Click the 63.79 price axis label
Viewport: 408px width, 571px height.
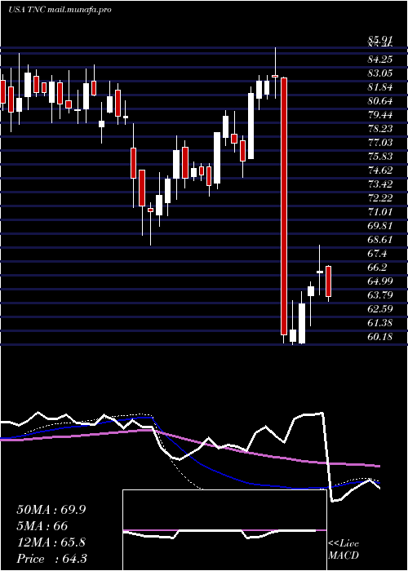tap(380, 294)
